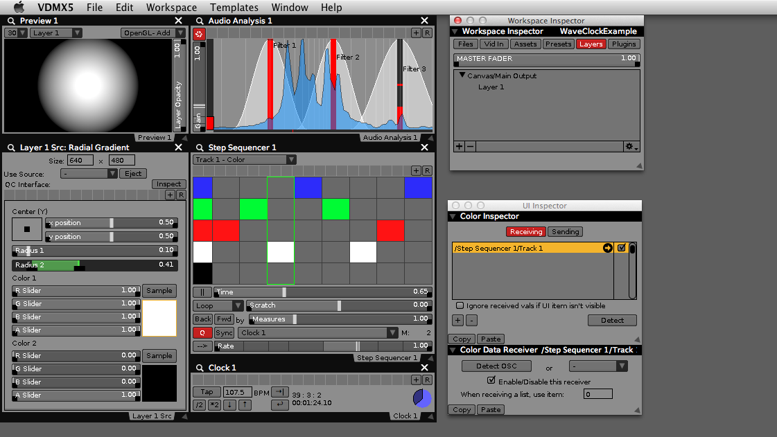
Task: Click the search icon in Step Sequencer 1 title
Action: click(x=200, y=148)
